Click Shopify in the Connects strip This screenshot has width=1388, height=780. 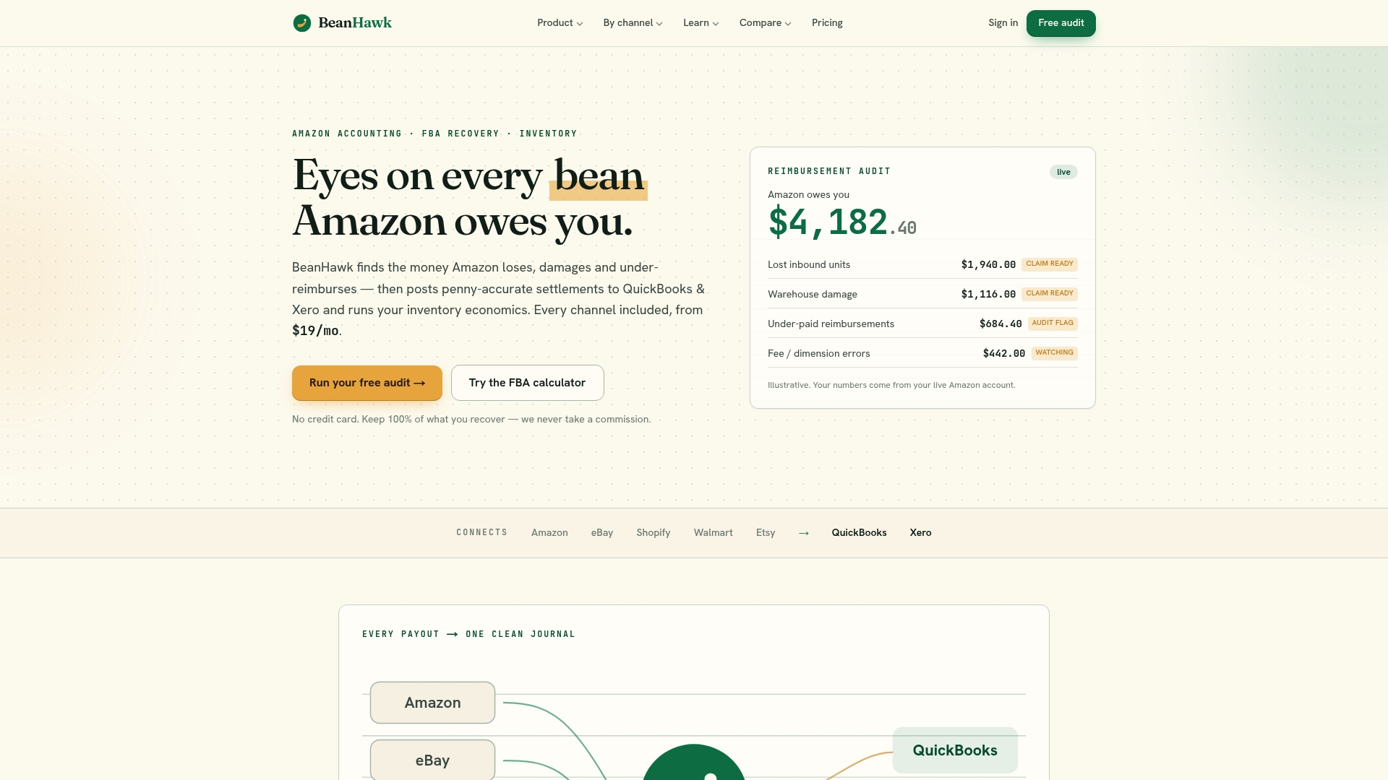pos(654,533)
